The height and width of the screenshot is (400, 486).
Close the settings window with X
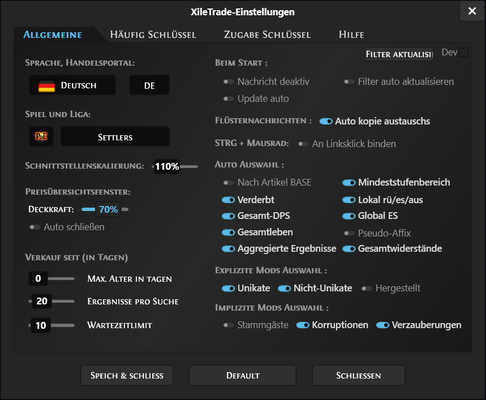click(472, 11)
